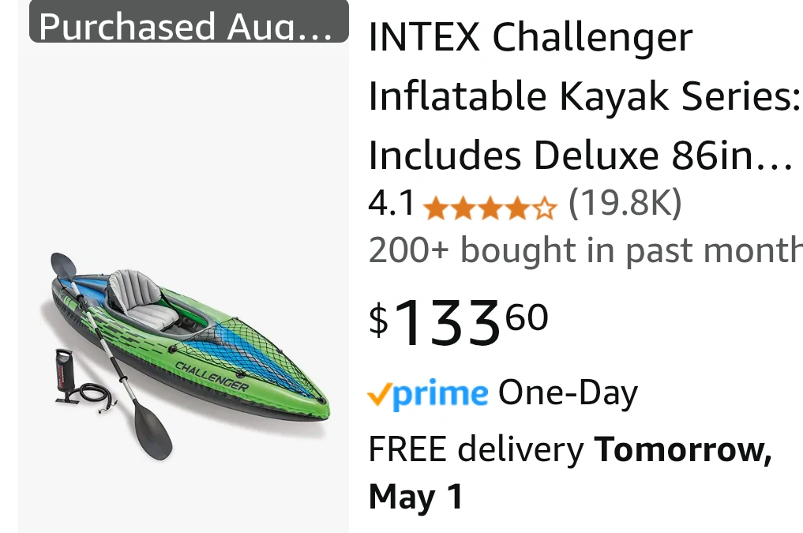This screenshot has height=533, width=803.
Task: Click the first filled orange star
Action: (436, 209)
